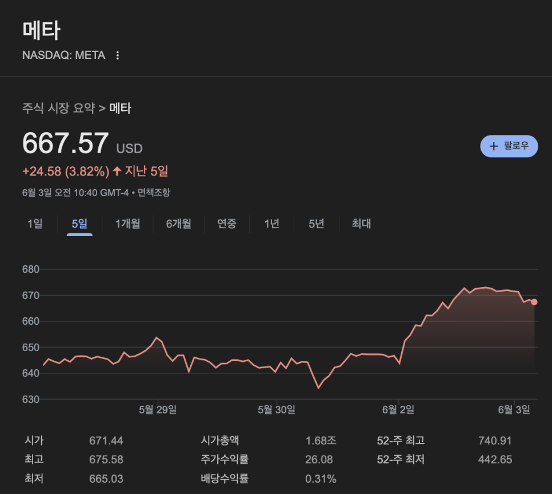Screen dimensions: 552x494
Task: Click the 6월 2일 date label on chart axis
Action: [398, 409]
